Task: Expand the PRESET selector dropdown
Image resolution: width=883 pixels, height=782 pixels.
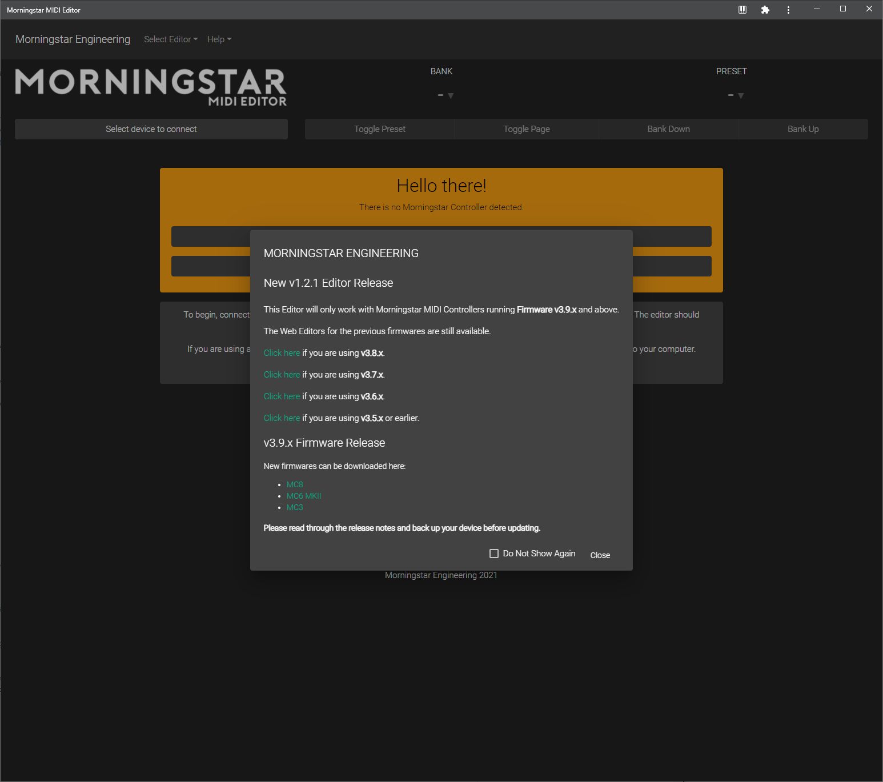Action: [x=735, y=95]
